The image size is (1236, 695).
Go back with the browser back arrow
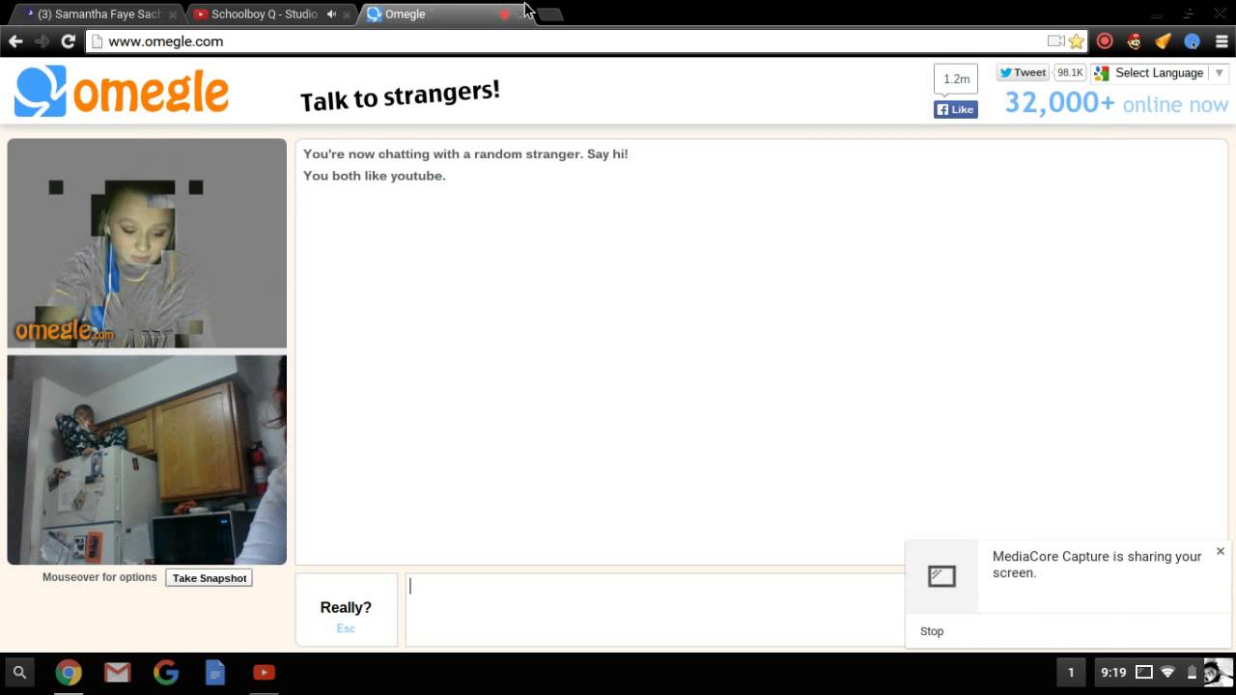(x=15, y=42)
